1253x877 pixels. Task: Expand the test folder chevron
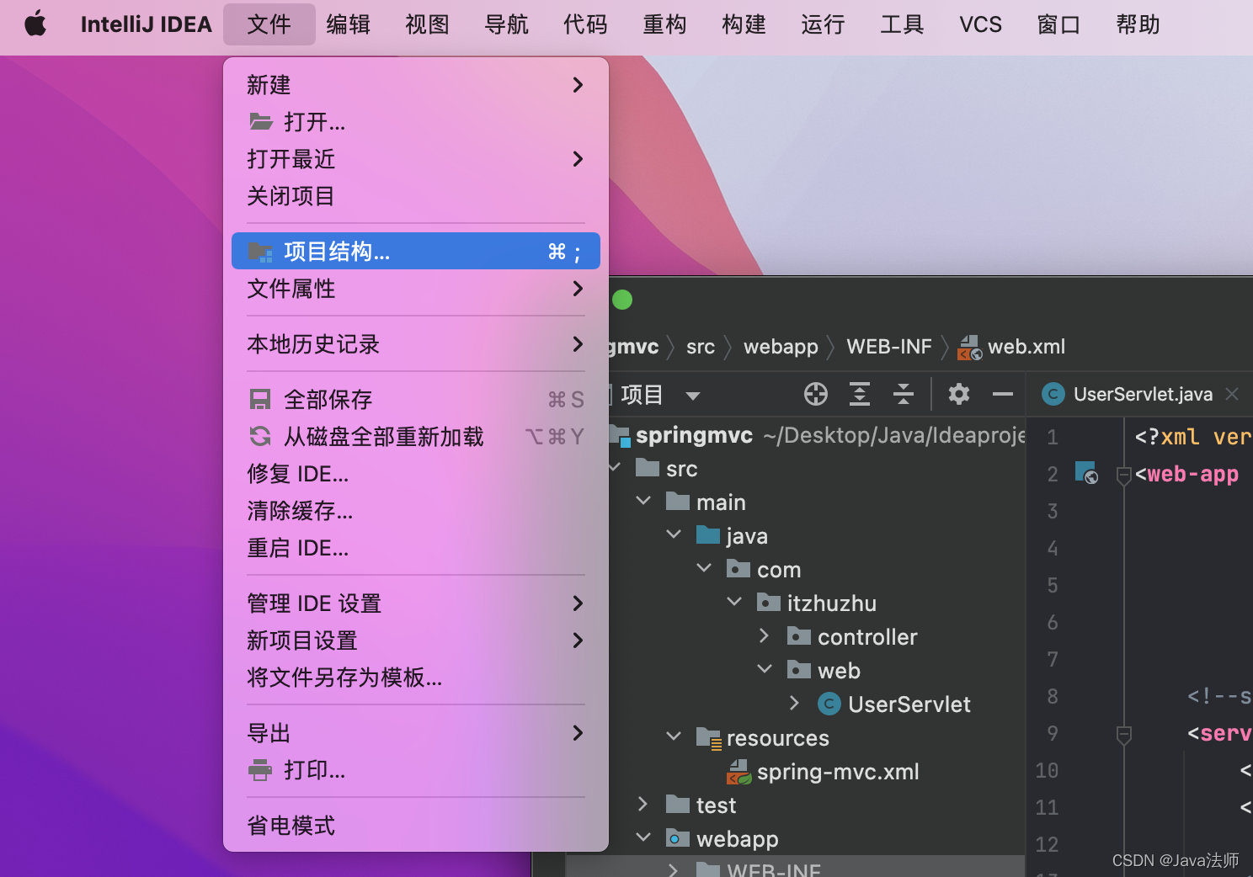[642, 804]
